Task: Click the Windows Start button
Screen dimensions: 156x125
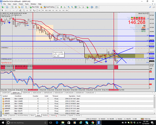Action: (x=3, y=122)
